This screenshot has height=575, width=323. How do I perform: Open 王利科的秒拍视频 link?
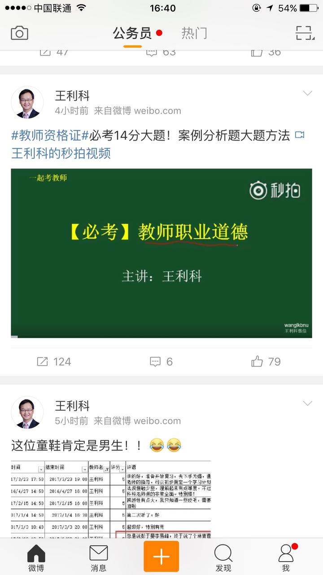pyautogui.click(x=61, y=154)
